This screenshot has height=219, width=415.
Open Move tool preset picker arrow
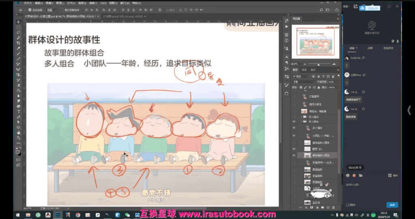pyautogui.click(x=24, y=10)
